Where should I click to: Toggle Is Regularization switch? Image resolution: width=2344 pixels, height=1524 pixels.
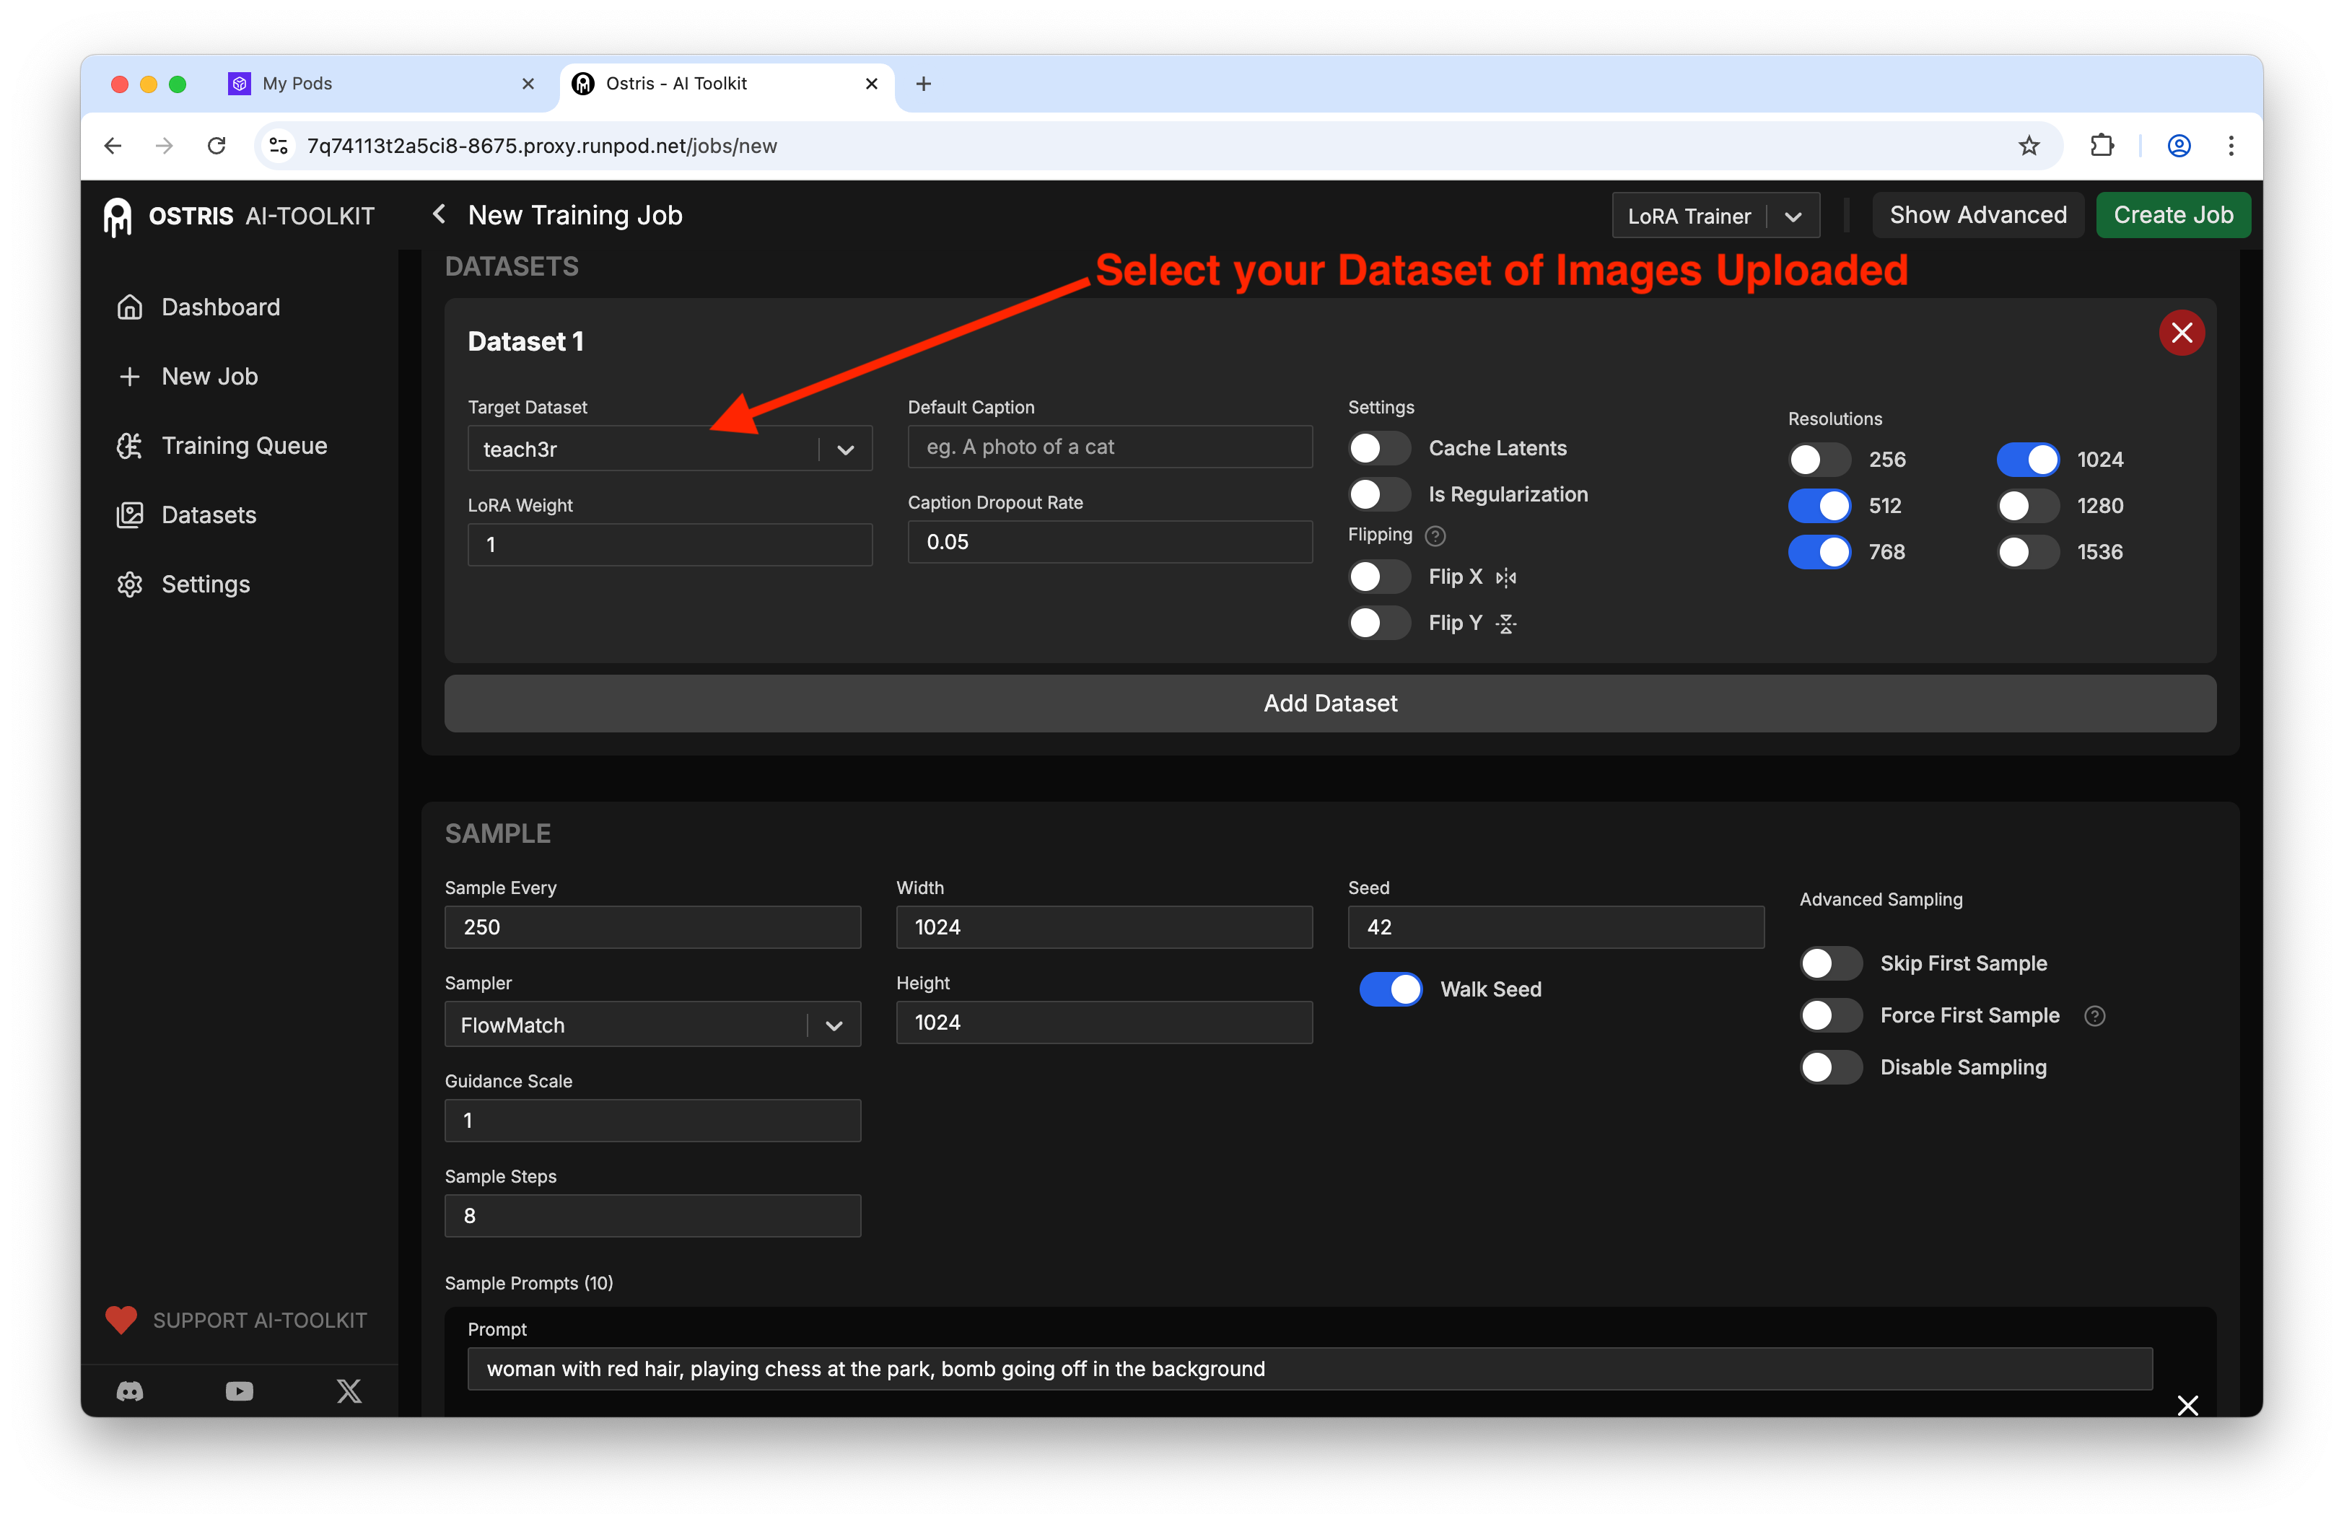click(x=1379, y=494)
